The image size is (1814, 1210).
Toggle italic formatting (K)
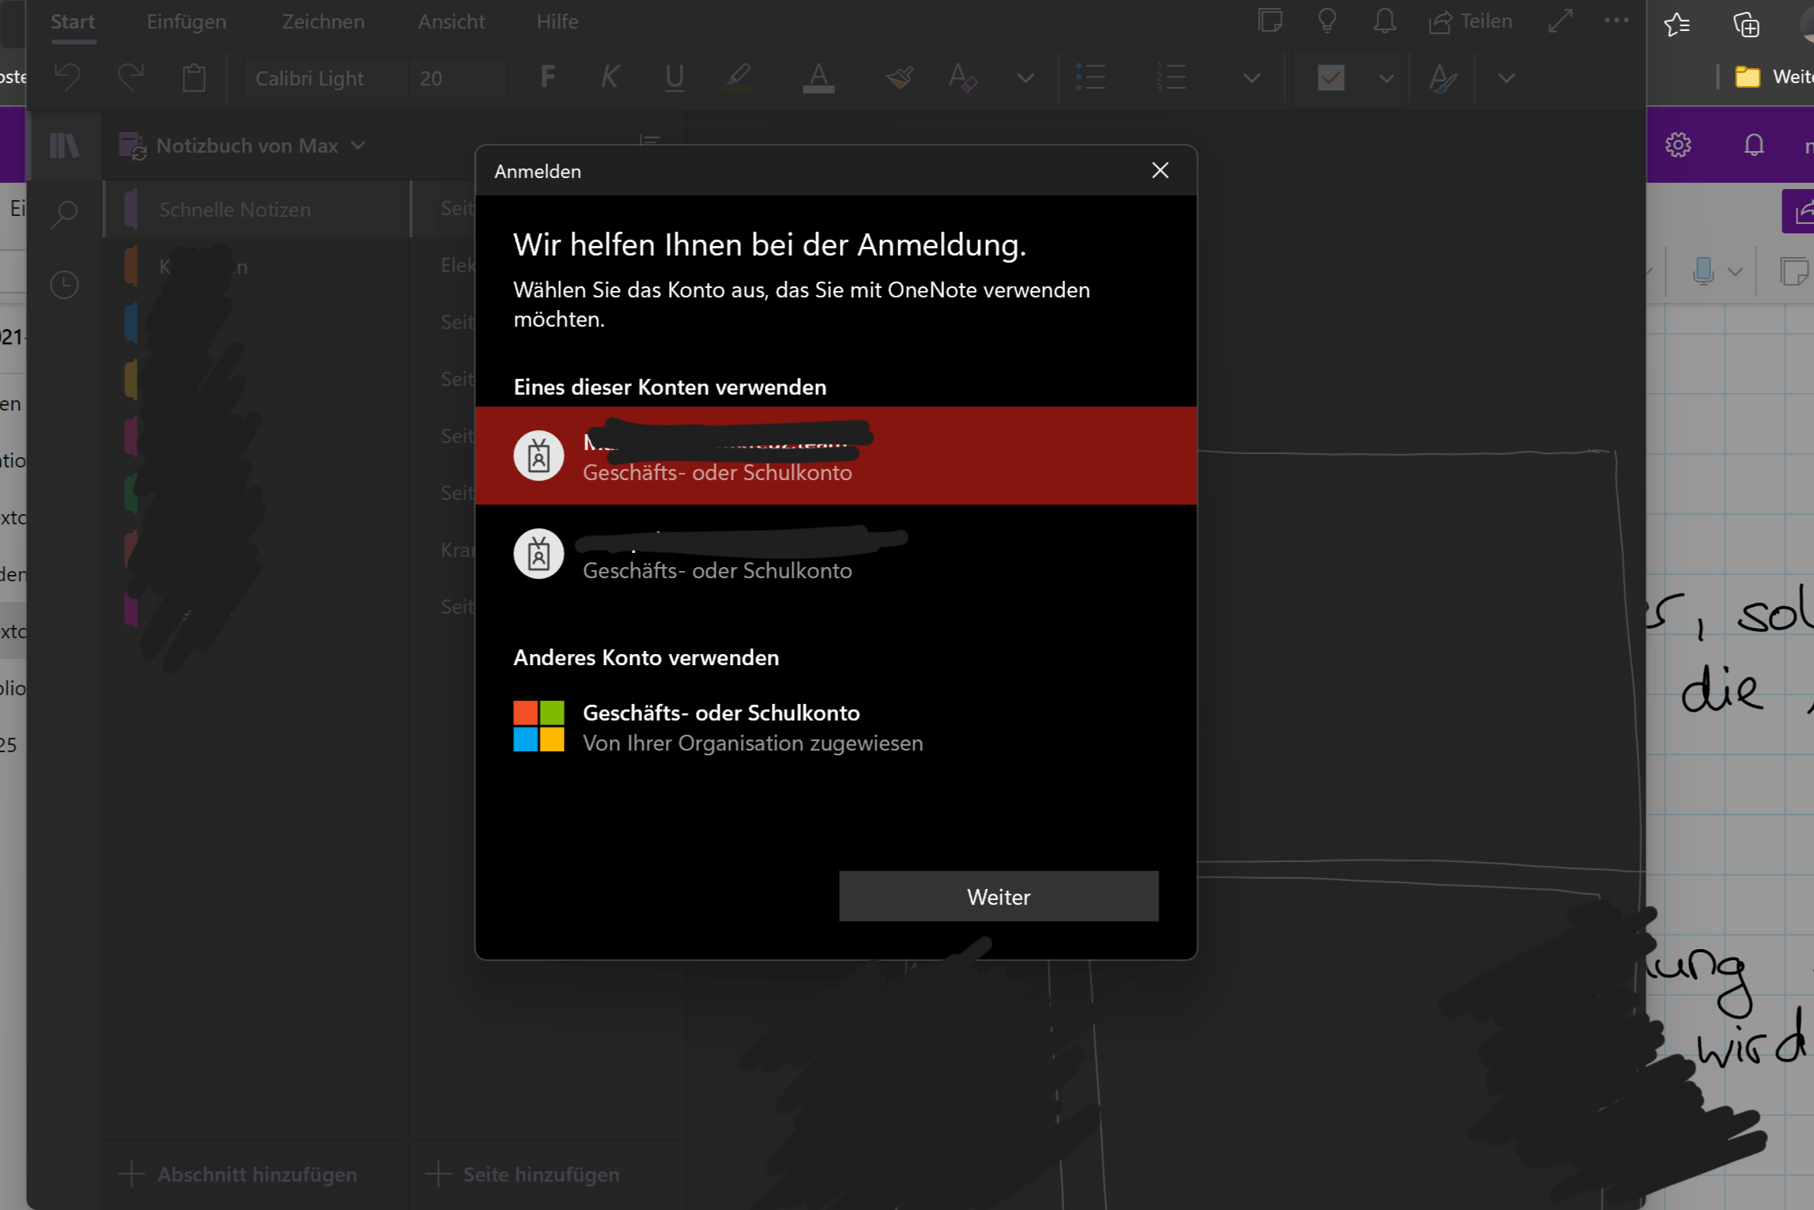[x=610, y=78]
